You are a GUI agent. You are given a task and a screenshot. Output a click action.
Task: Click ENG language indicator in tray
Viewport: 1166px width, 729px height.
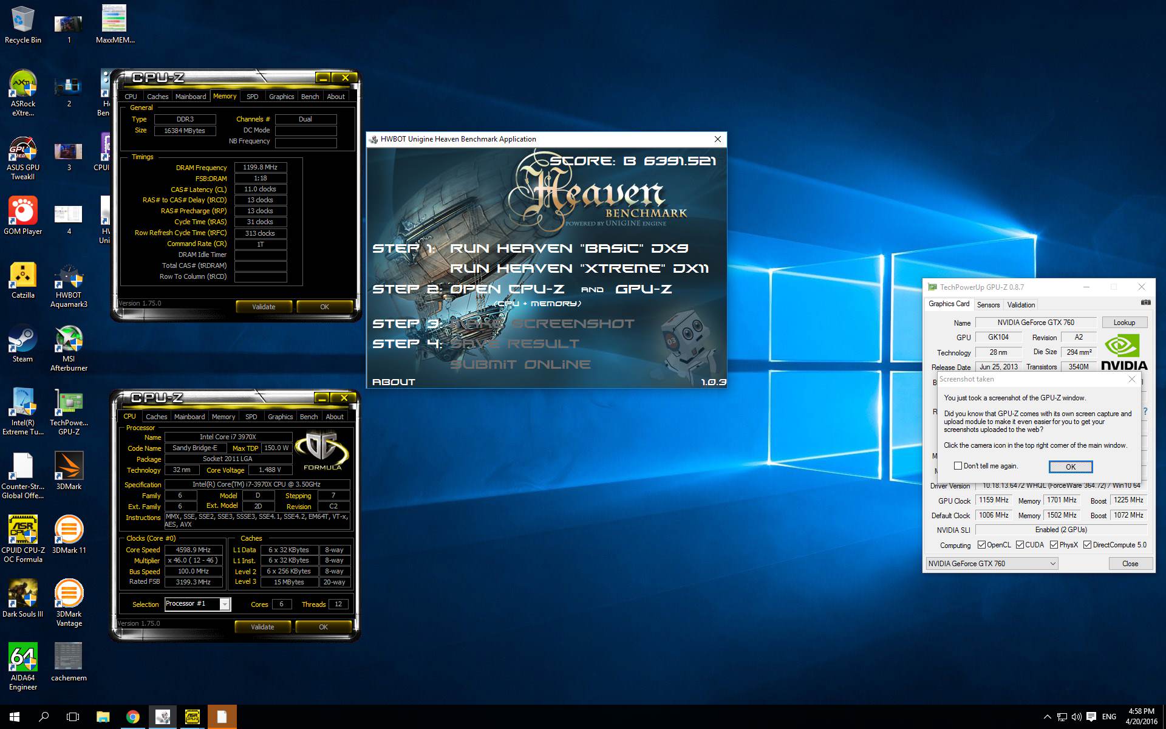coord(1109,717)
